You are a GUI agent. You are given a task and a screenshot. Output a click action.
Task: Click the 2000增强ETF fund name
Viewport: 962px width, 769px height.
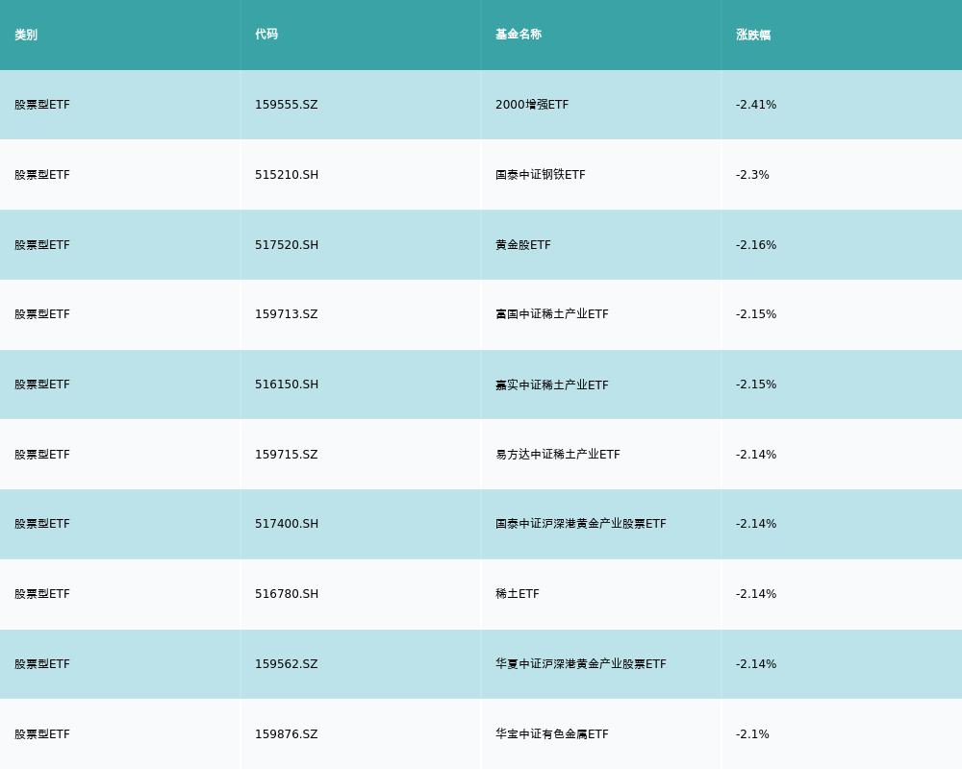tap(532, 105)
